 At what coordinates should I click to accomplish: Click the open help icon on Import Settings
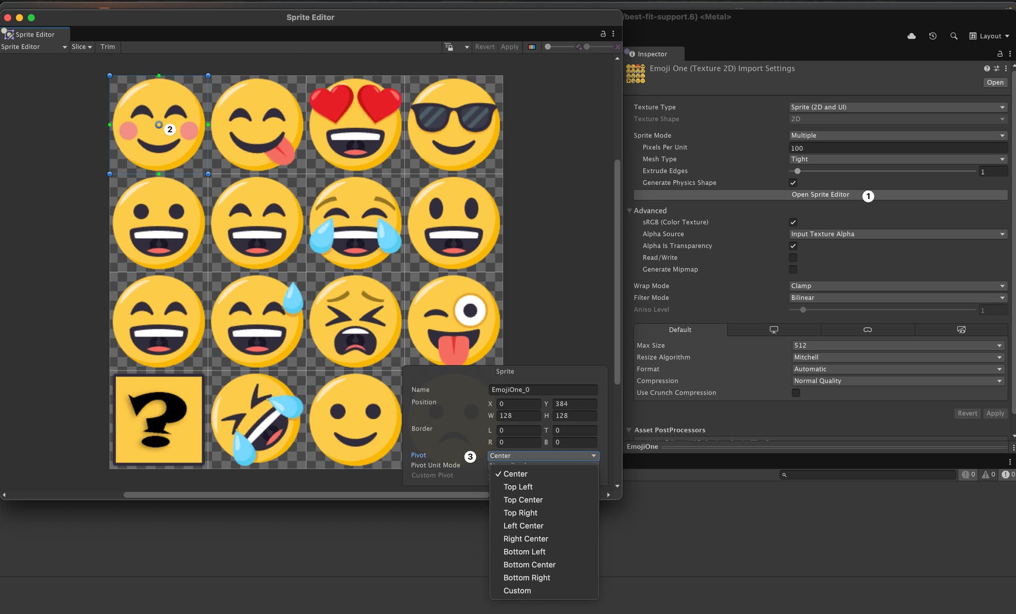pyautogui.click(x=986, y=68)
